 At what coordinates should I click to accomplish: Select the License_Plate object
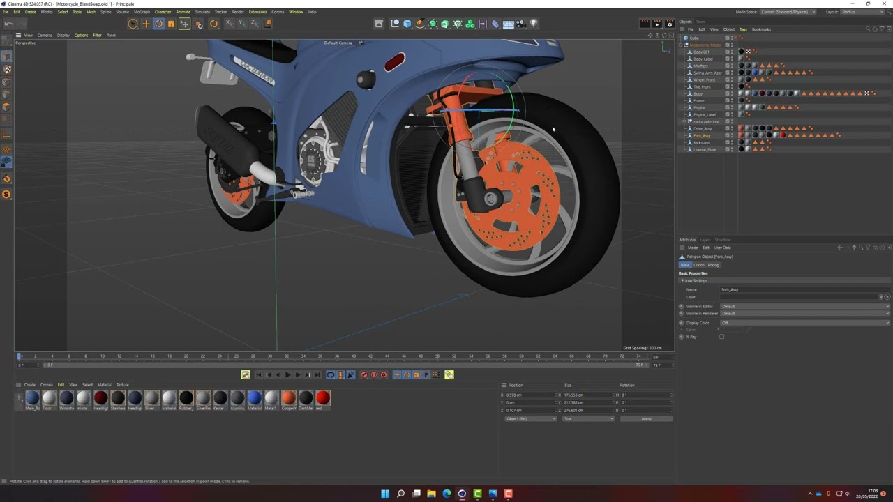(705, 149)
